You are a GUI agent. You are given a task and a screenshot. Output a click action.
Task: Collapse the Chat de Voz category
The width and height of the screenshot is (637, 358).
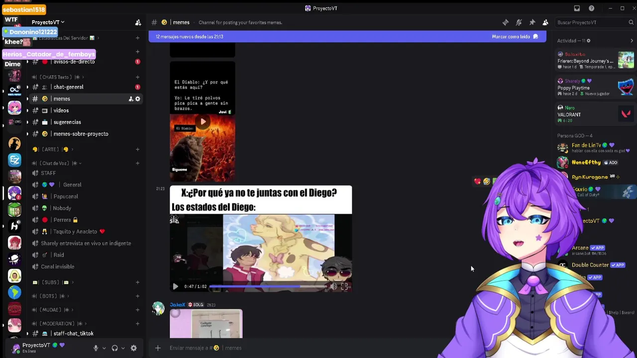pyautogui.click(x=57, y=163)
